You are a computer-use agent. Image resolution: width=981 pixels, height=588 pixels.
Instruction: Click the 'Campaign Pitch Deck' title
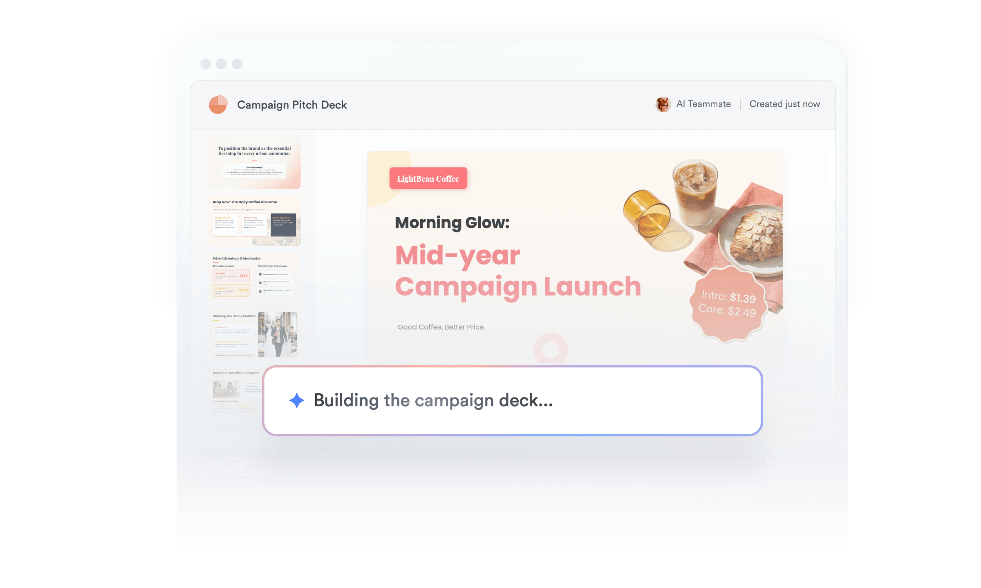[292, 105]
